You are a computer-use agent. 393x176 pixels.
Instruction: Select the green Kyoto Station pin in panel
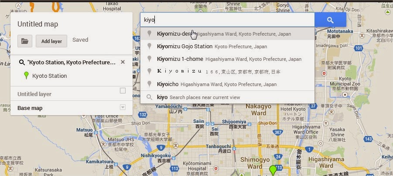26,76
